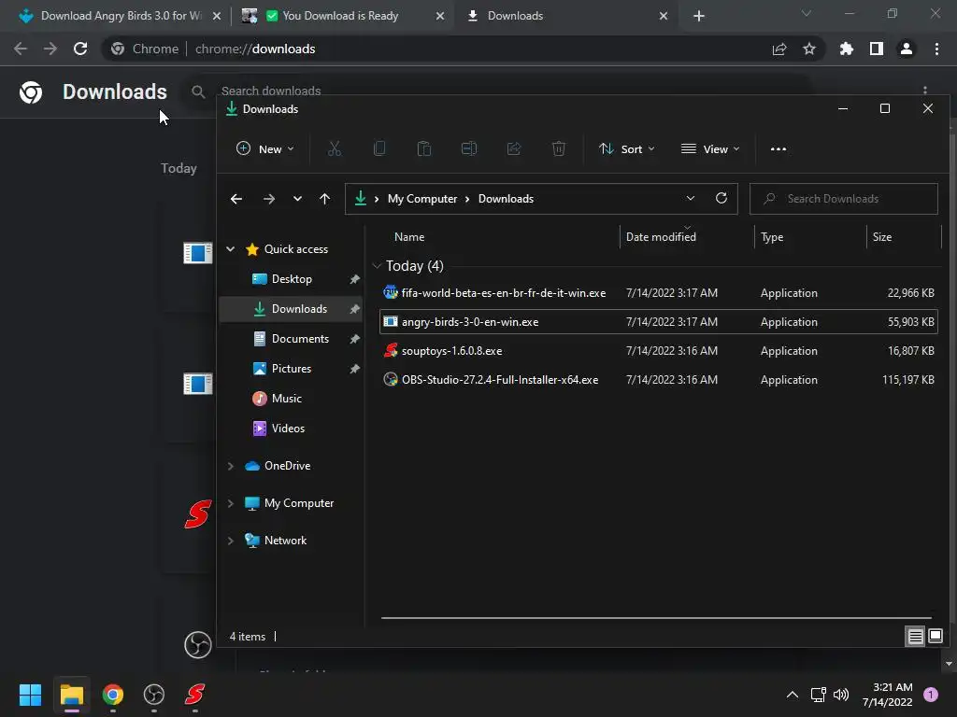Reload the Chrome downloads page
Viewport: 957px width, 717px height.
click(x=80, y=49)
